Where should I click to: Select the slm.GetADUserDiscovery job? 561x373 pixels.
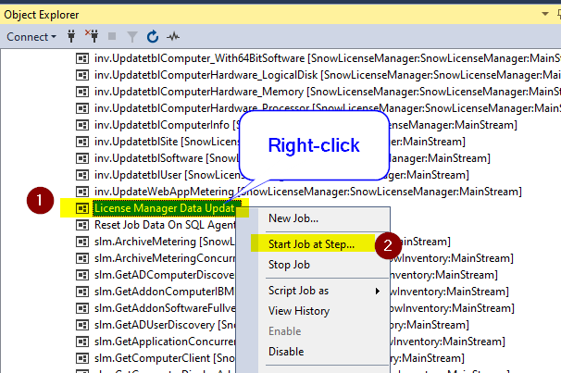tap(165, 325)
